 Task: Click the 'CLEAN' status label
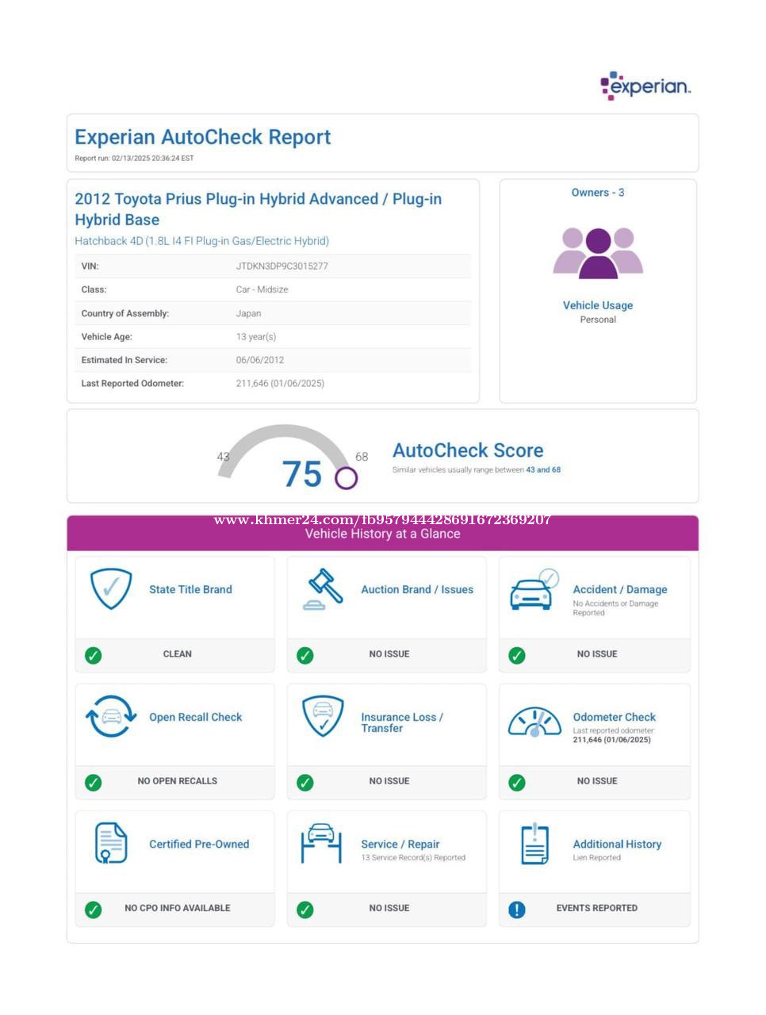click(x=177, y=654)
